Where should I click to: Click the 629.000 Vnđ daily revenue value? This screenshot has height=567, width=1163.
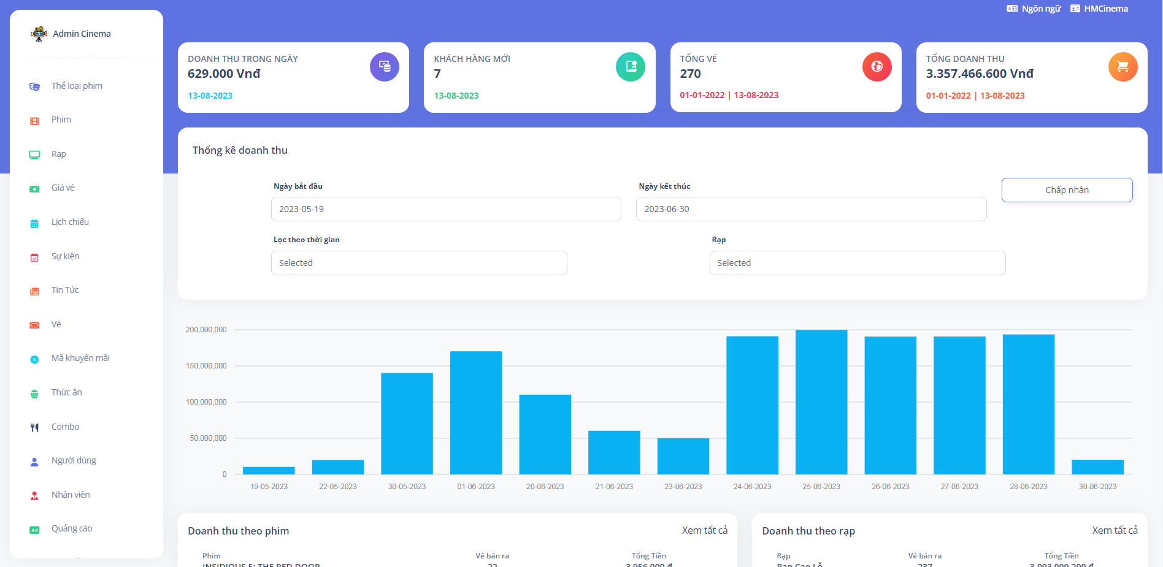224,74
